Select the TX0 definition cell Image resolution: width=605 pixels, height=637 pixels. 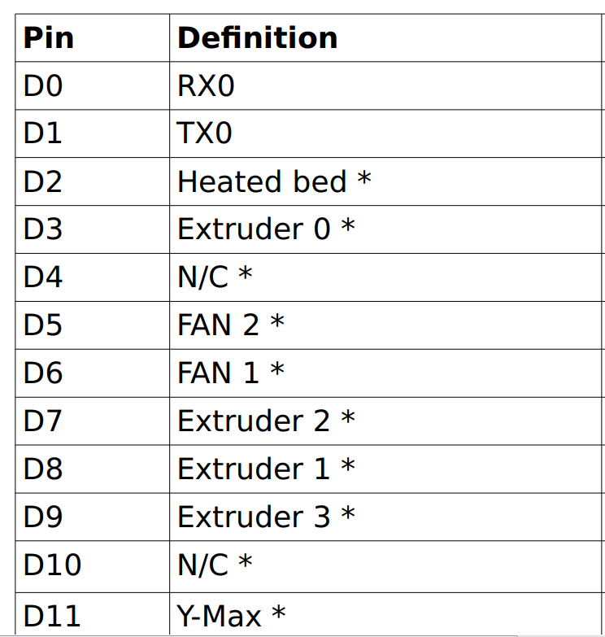(x=205, y=133)
